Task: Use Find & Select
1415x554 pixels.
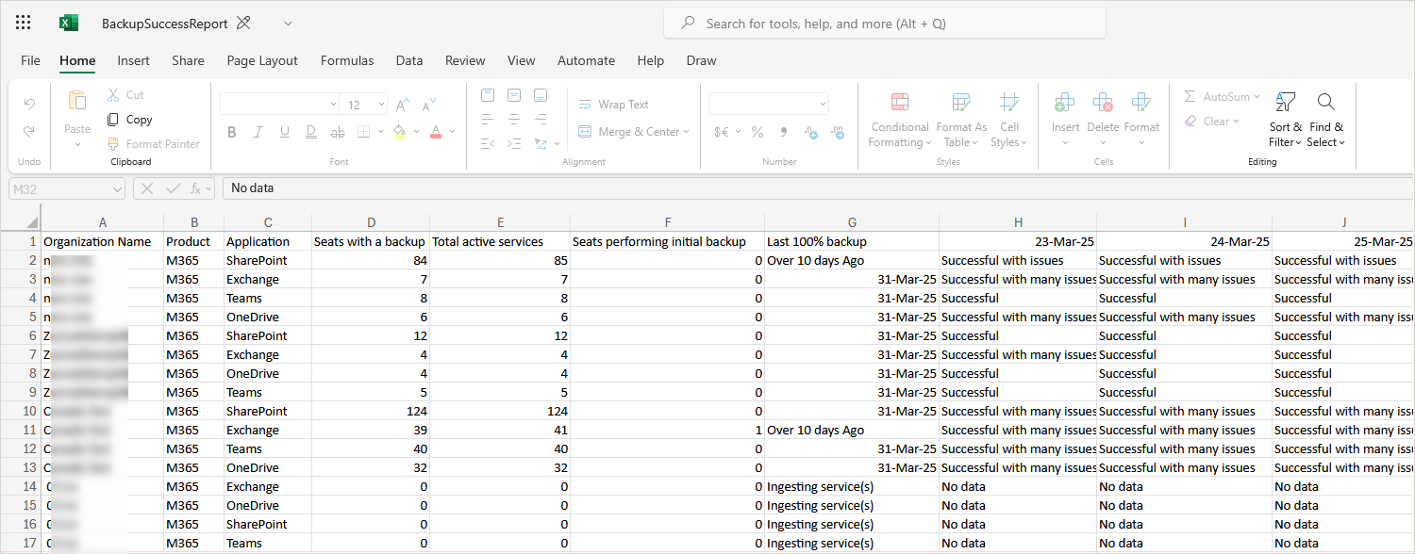Action: pos(1325,118)
